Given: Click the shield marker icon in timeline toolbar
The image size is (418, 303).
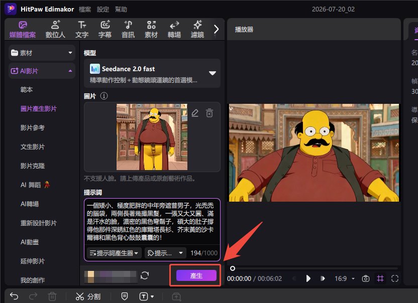Looking at the screenshot, I should point(125,296).
